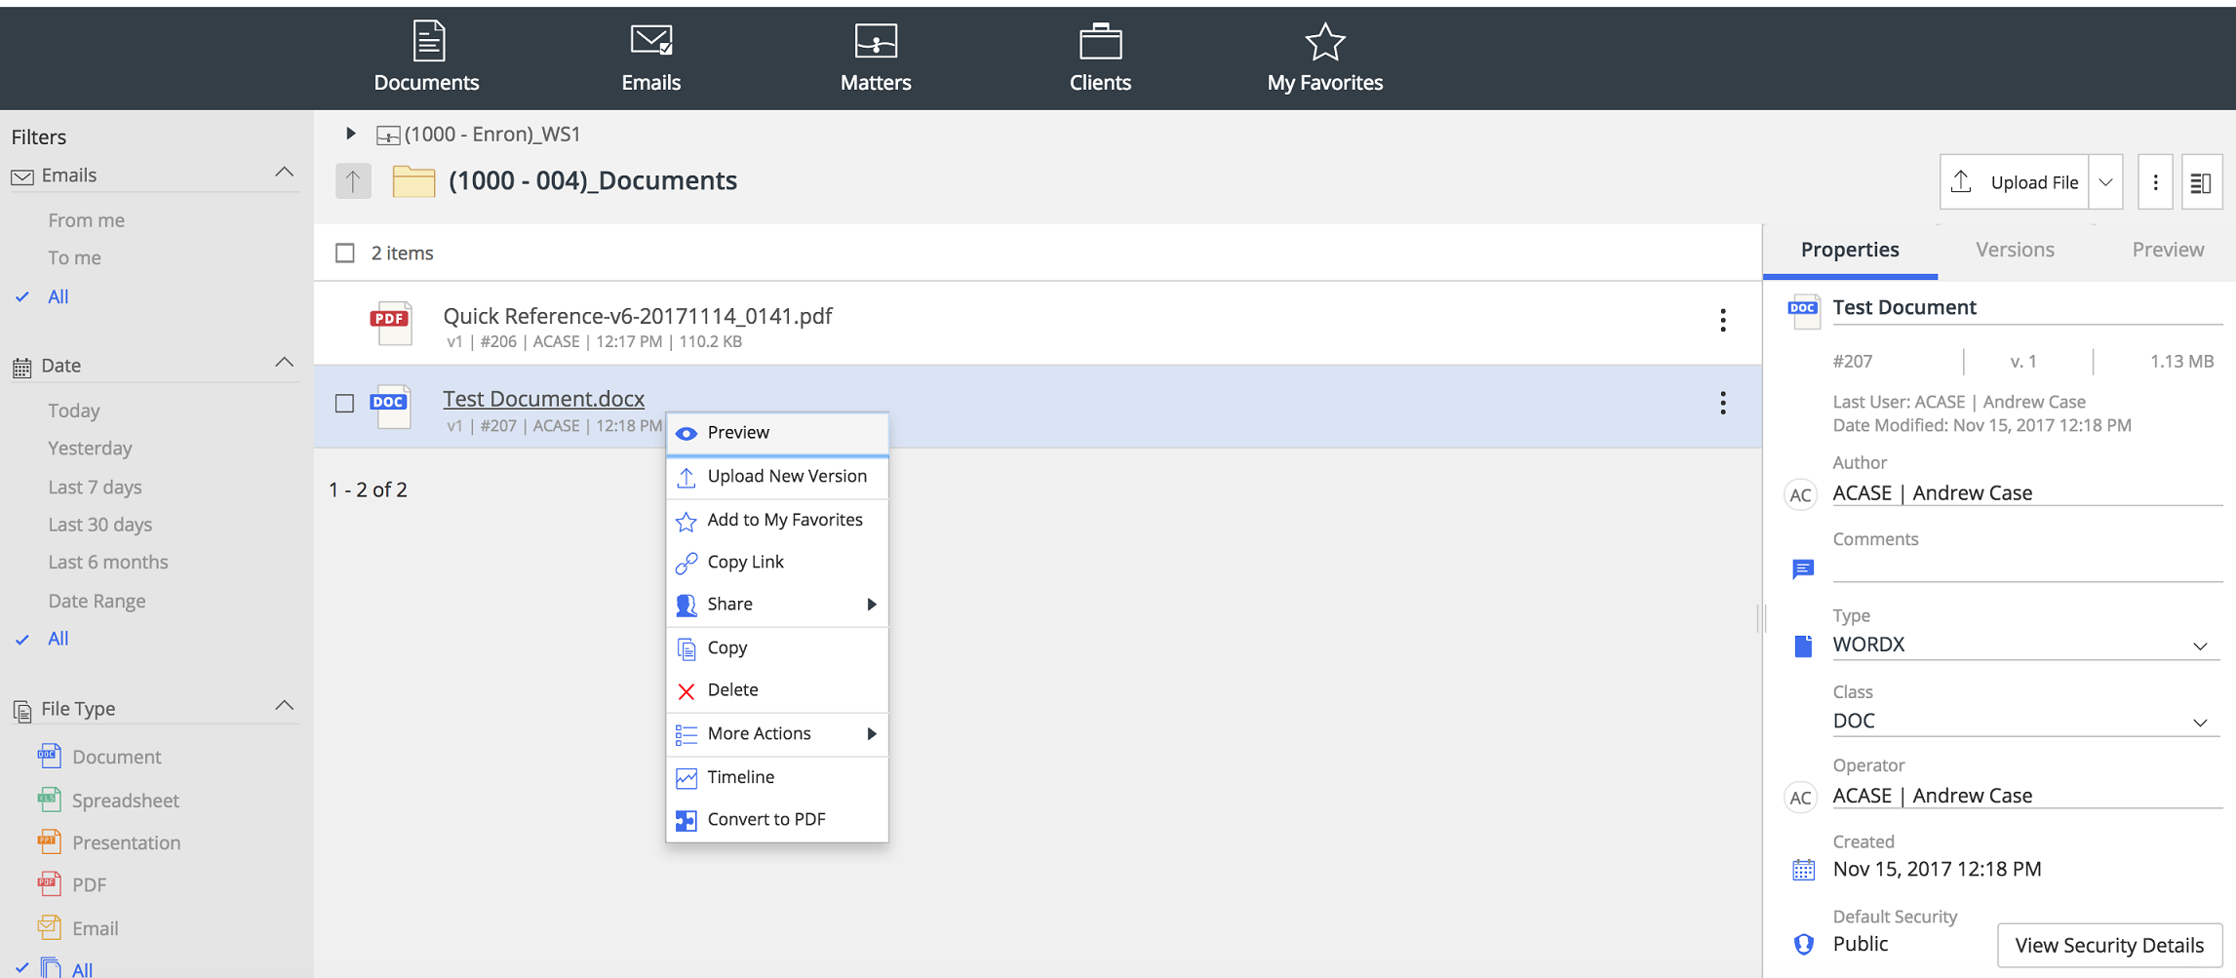Viewport: 2236px width, 978px height.
Task: Expand the (1000 - Enron)_WS1 tree arrow
Action: [351, 134]
